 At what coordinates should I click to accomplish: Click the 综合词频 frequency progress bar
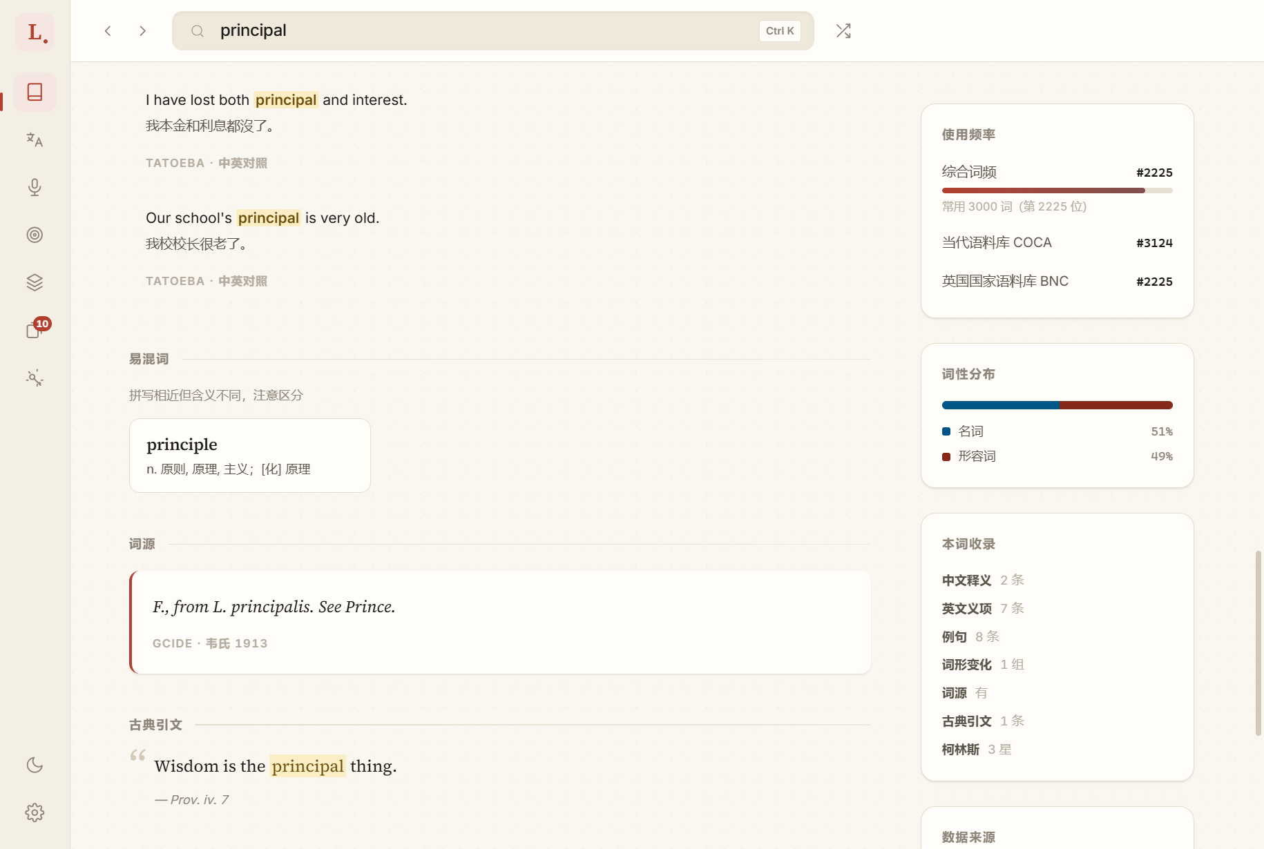[1057, 191]
